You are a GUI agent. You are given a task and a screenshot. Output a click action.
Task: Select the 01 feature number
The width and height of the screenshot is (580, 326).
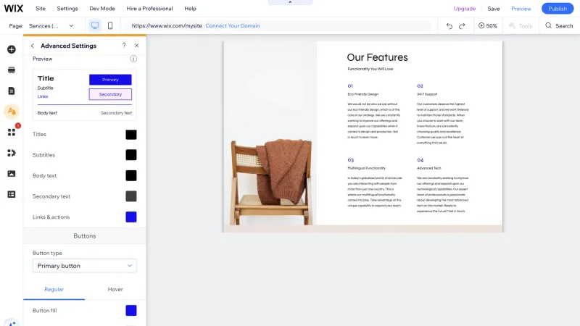click(350, 85)
